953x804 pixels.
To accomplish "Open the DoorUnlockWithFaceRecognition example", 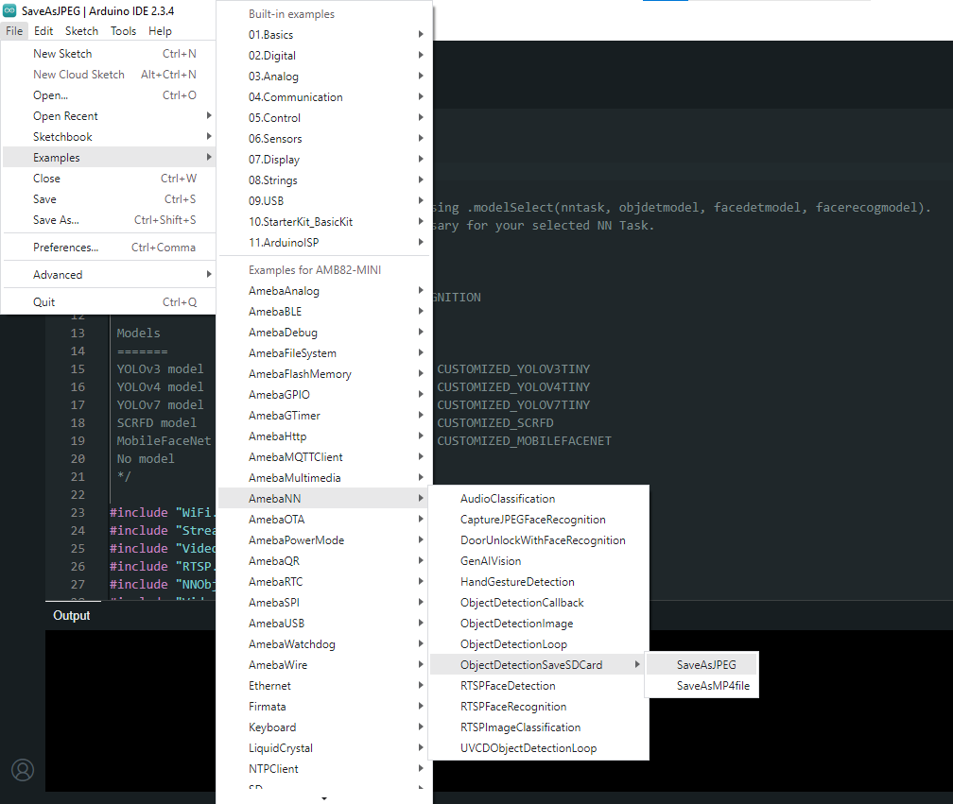I will coord(539,539).
